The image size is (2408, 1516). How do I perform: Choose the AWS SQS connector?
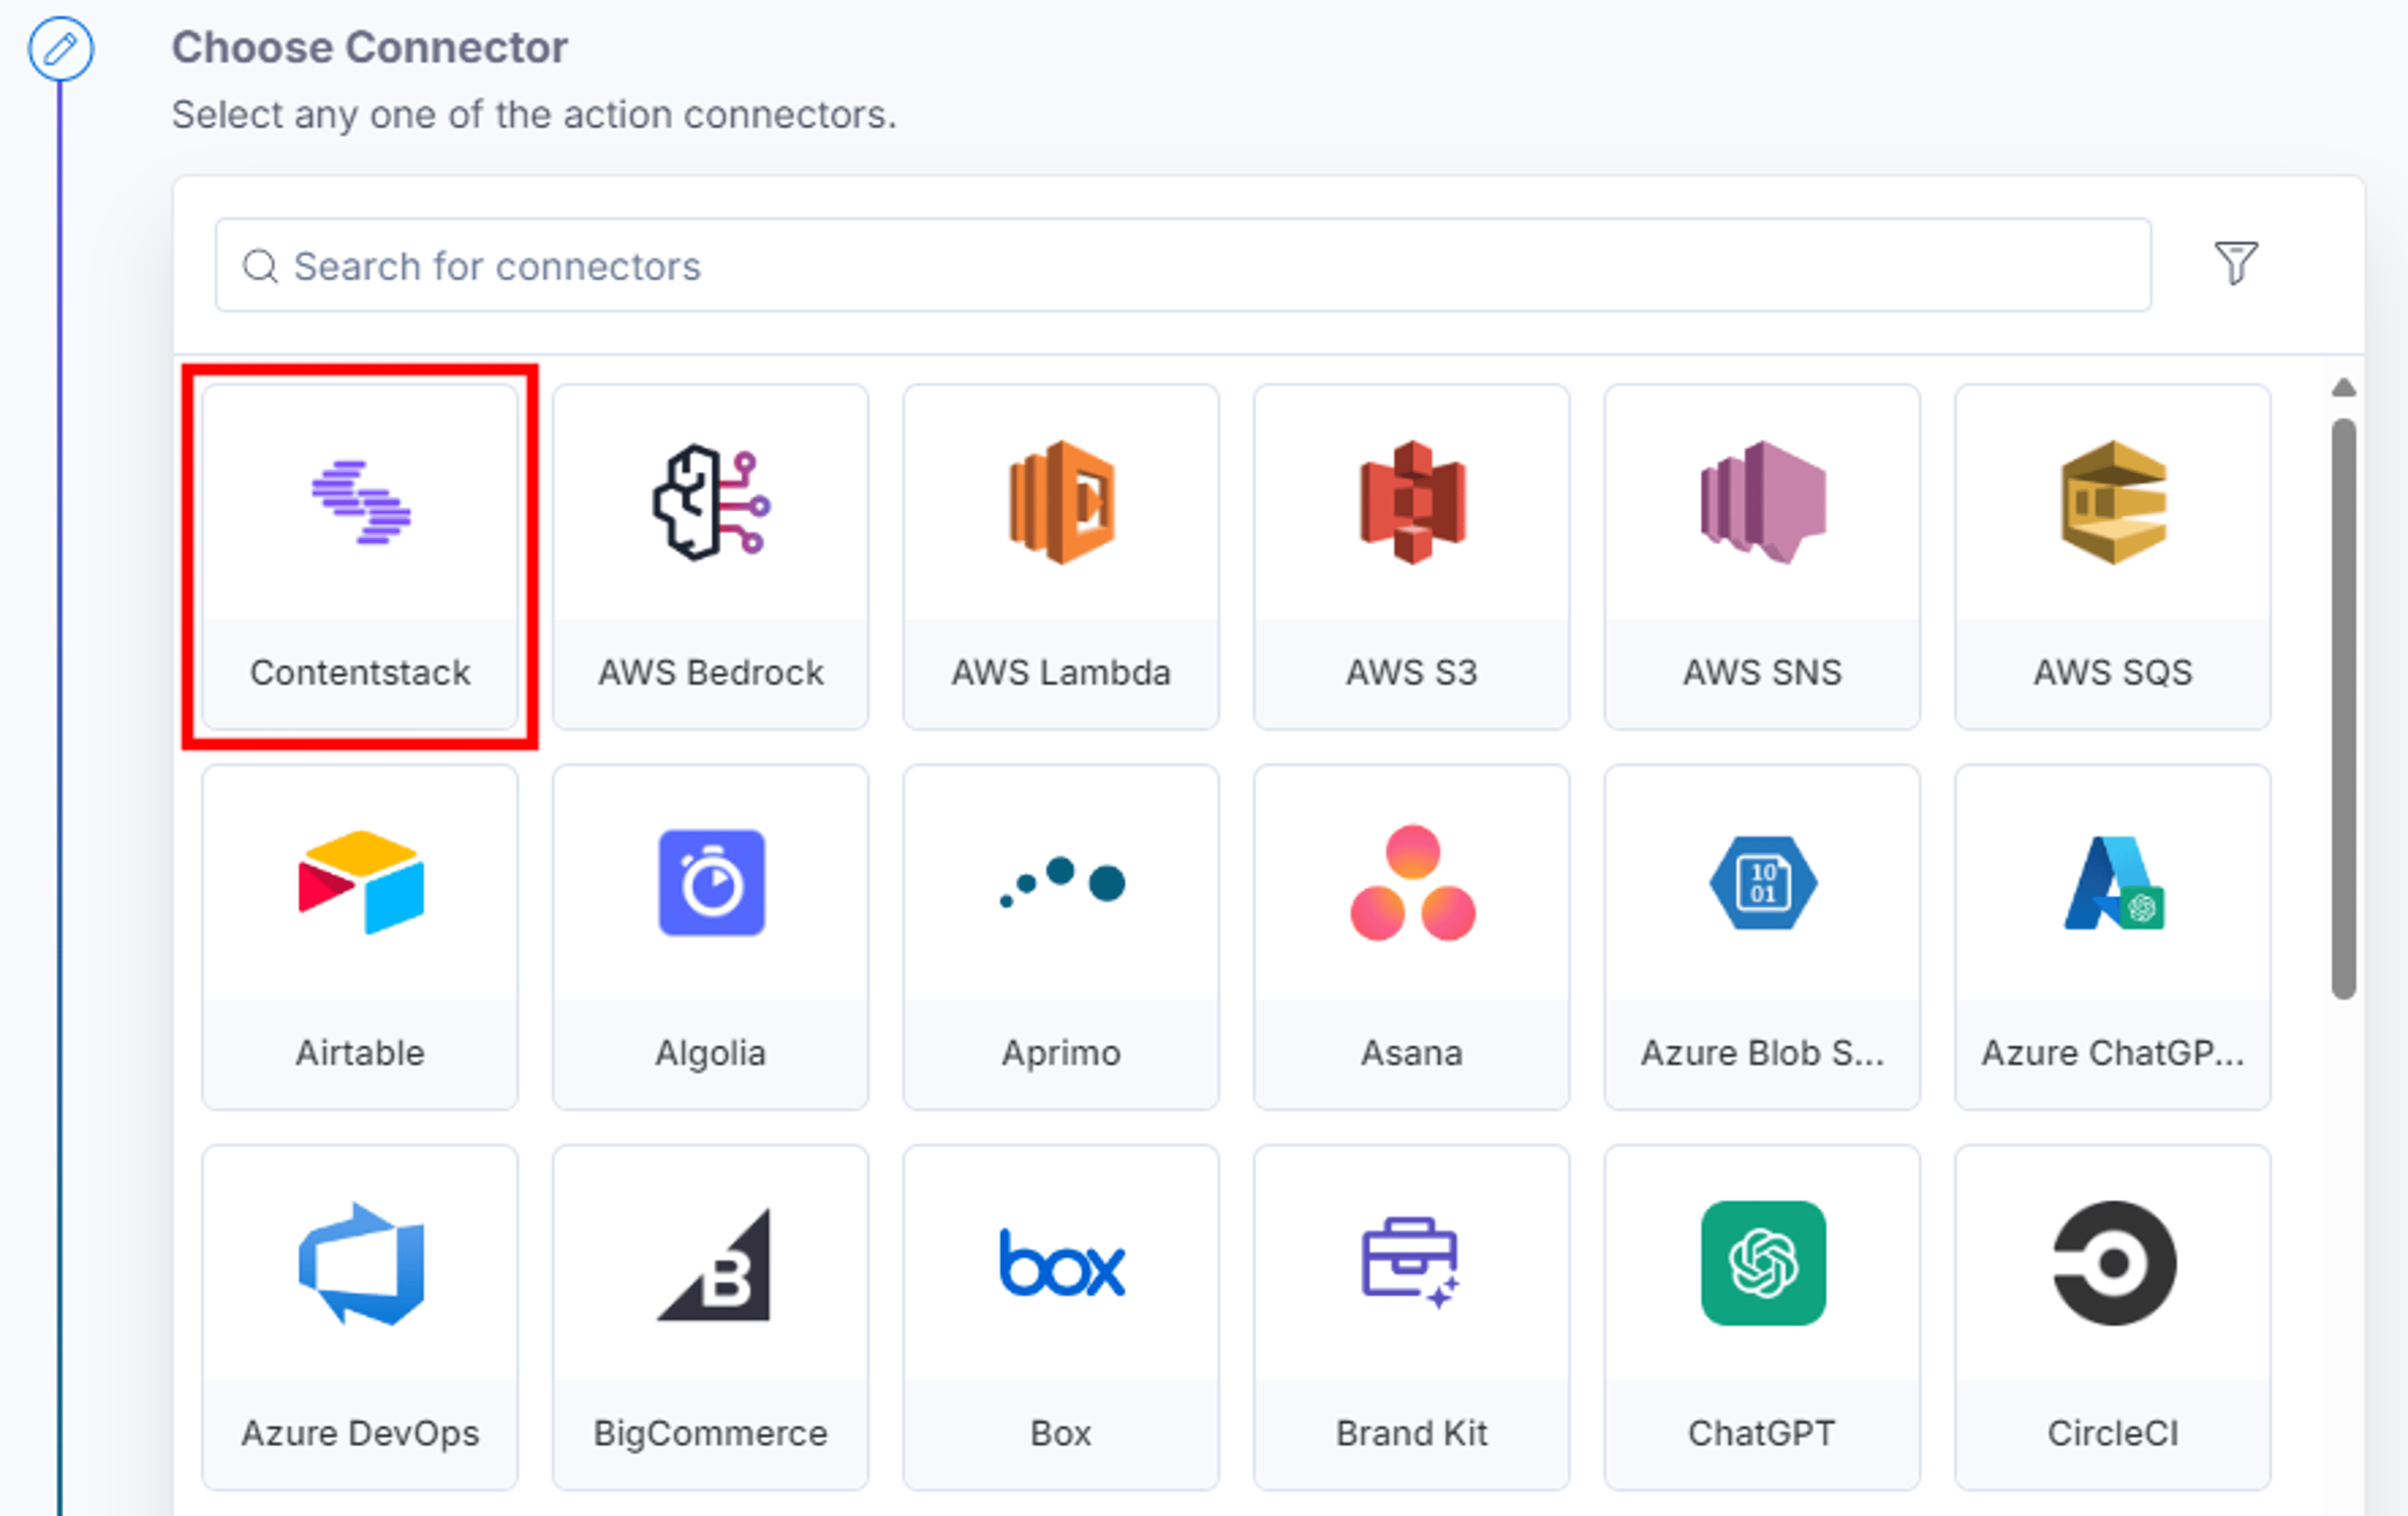click(x=2113, y=557)
